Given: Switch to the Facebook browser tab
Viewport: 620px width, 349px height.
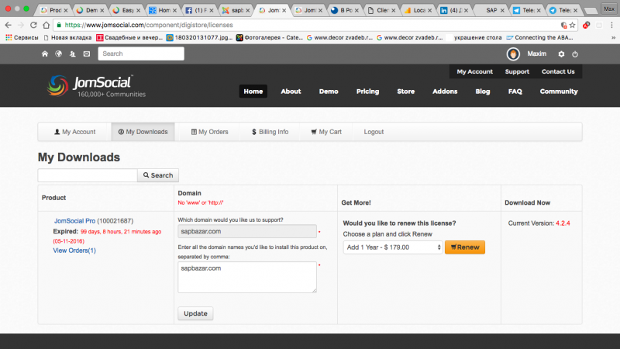Looking at the screenshot, I should coord(198,10).
